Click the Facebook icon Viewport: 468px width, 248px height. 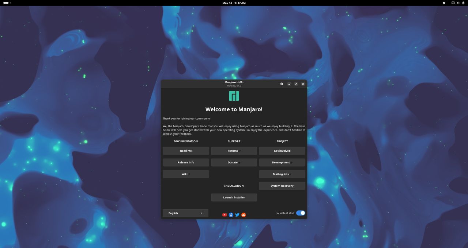point(231,215)
